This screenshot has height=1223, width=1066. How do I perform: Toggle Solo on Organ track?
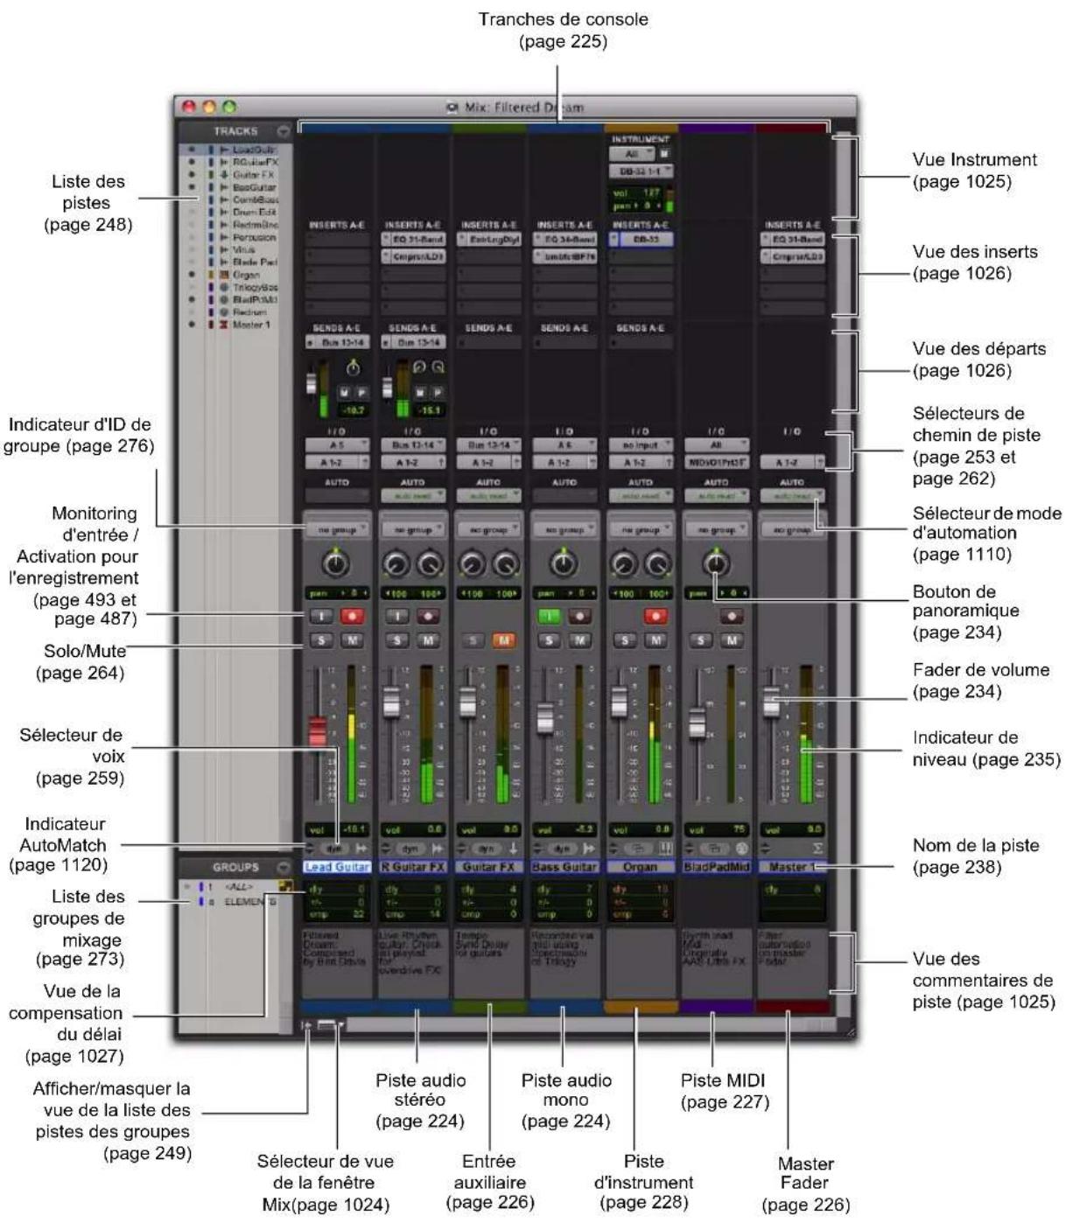624,641
